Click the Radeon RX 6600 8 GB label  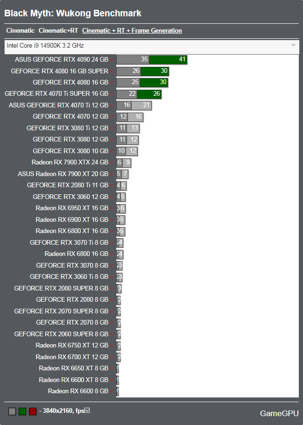click(x=78, y=391)
